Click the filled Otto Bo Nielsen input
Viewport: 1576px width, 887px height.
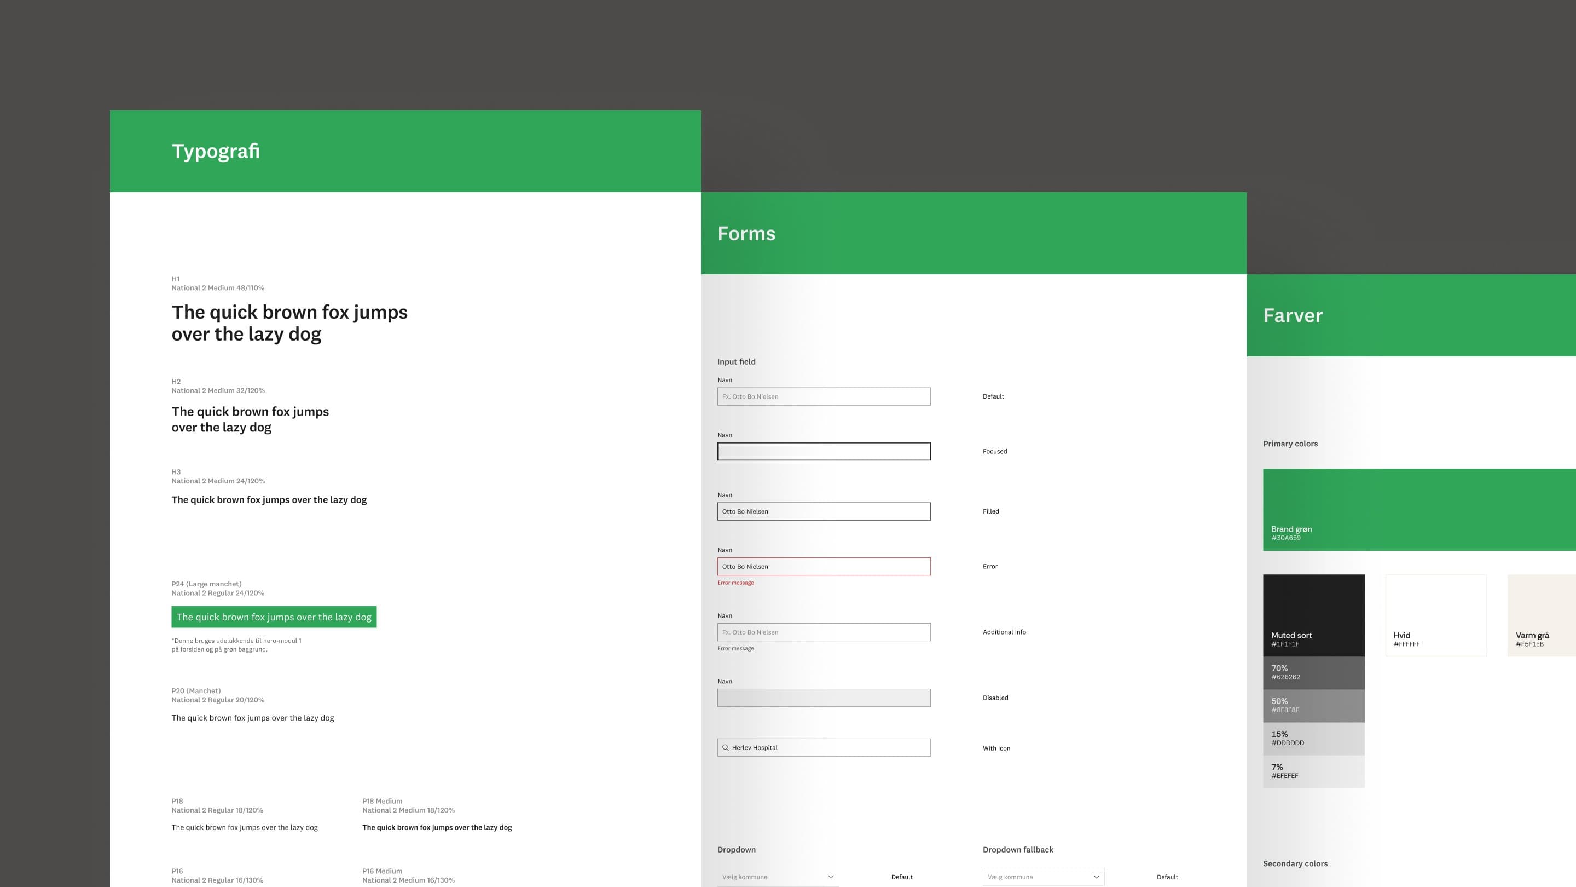pos(824,511)
